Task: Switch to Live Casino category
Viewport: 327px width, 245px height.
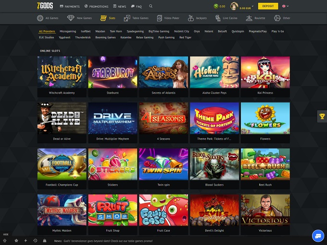Action: pyautogui.click(x=226, y=18)
